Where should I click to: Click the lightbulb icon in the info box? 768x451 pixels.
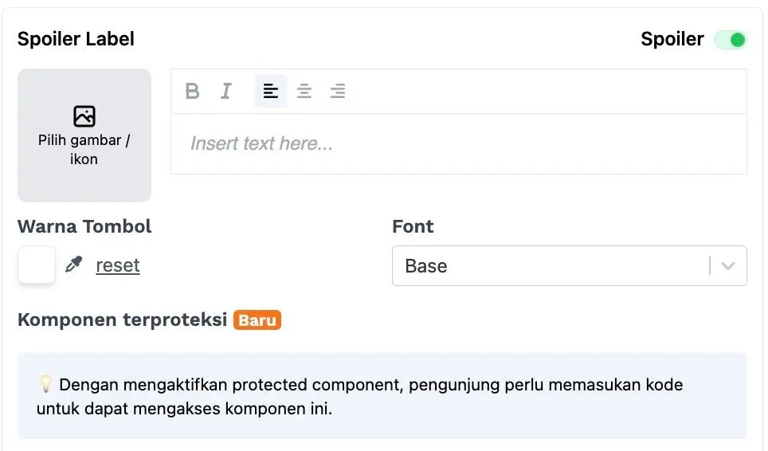tap(45, 385)
